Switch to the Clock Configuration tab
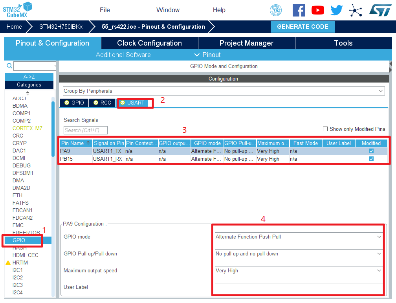The width and height of the screenshot is (396, 303). (x=149, y=43)
